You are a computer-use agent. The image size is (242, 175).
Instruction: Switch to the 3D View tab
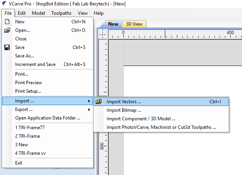(x=134, y=24)
